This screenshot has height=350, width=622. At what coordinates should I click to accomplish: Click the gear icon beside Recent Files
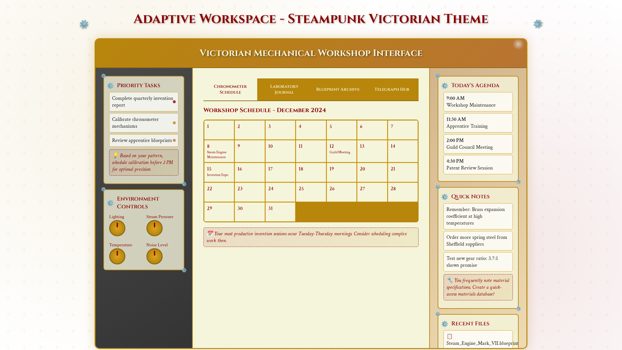coord(445,324)
